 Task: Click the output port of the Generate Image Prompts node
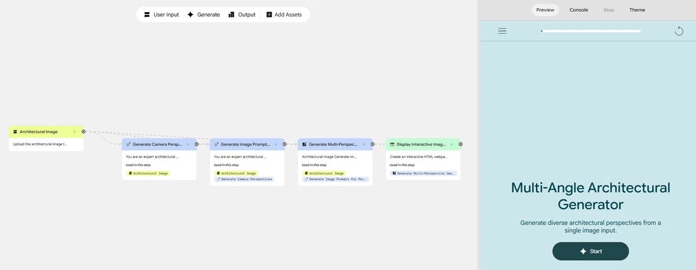click(285, 144)
